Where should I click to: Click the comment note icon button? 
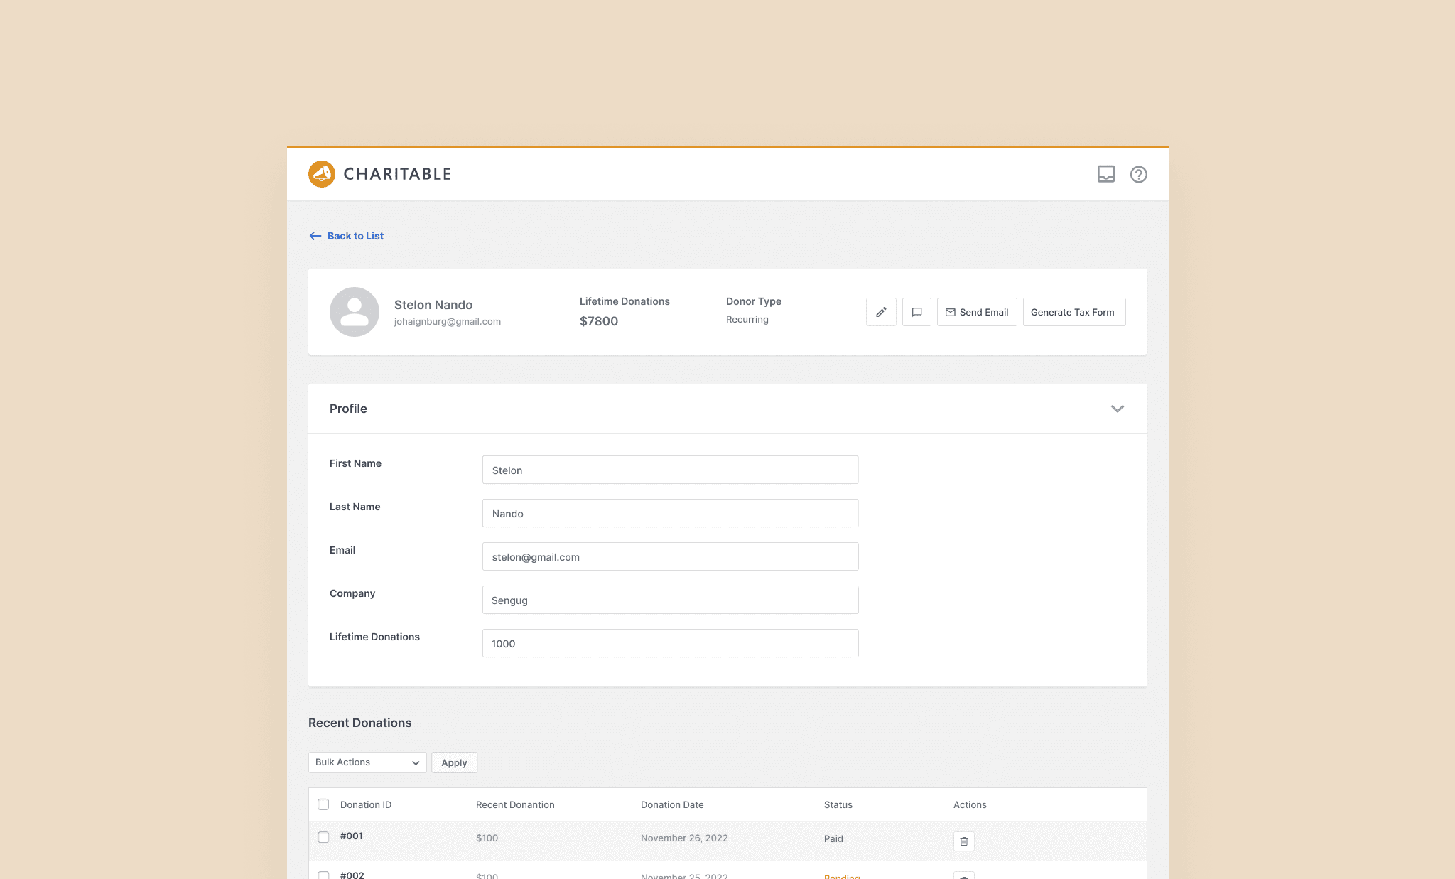(x=916, y=312)
